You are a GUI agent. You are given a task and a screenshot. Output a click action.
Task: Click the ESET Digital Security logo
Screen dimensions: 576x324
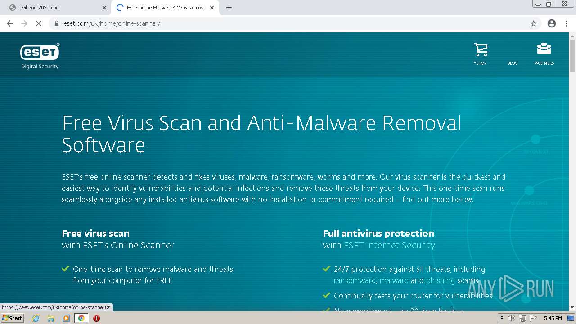[40, 56]
